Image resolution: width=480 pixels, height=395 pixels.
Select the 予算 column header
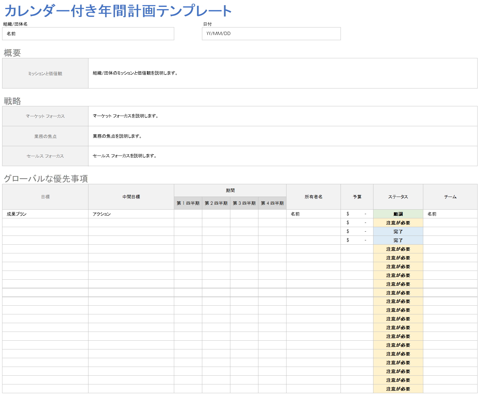coord(357,197)
